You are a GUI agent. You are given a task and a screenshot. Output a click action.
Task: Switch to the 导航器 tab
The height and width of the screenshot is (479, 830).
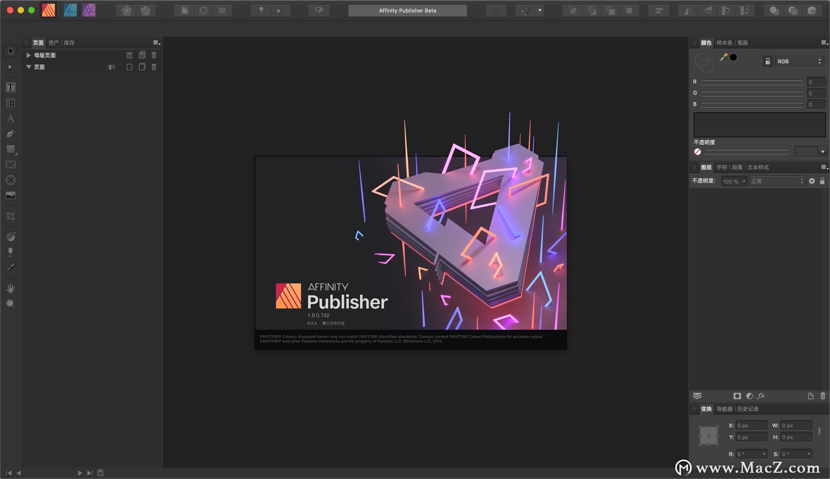click(724, 409)
